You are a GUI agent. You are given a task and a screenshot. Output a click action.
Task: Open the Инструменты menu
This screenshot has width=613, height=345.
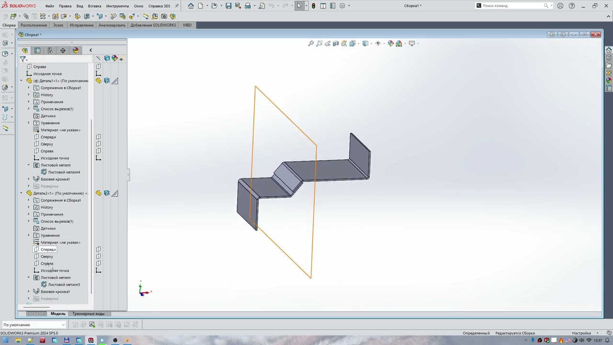(117, 6)
